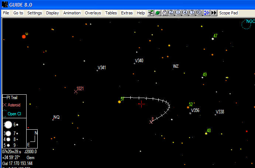Select zoom level 1 magnifier icon
The width and height of the screenshot is (255, 168).
[x=178, y=13]
